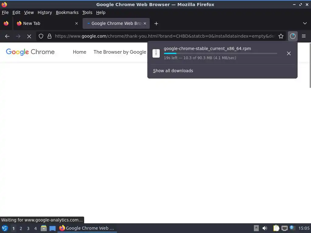Toggle the downloads progress toolbar button

[x=293, y=36]
